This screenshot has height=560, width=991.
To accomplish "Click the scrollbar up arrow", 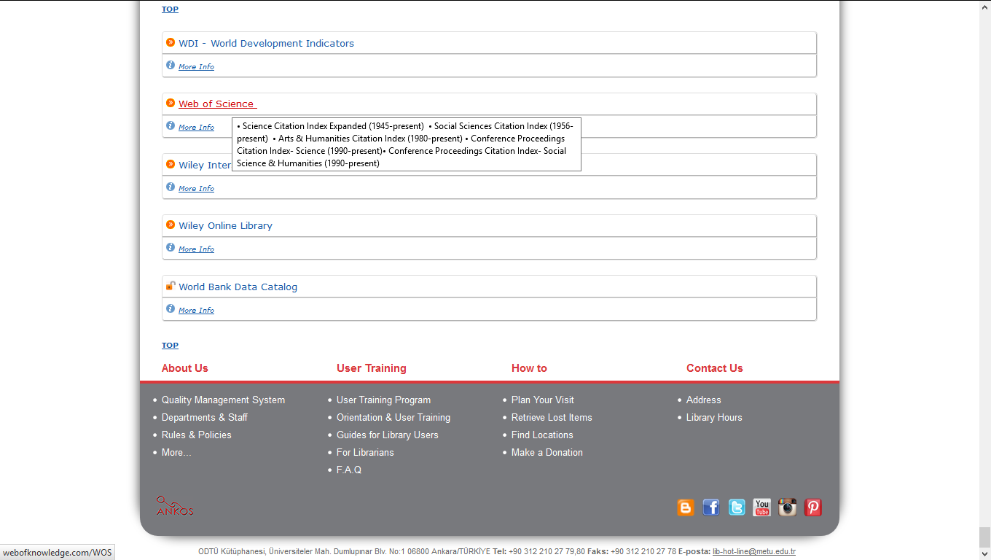I will (x=985, y=6).
